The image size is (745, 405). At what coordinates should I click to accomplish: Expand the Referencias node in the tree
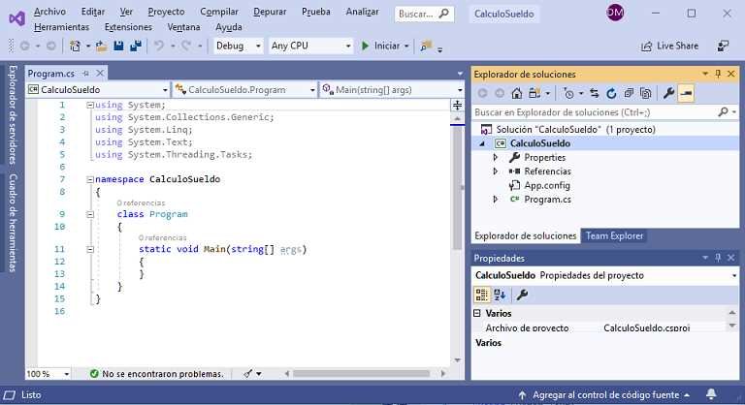(x=496, y=171)
